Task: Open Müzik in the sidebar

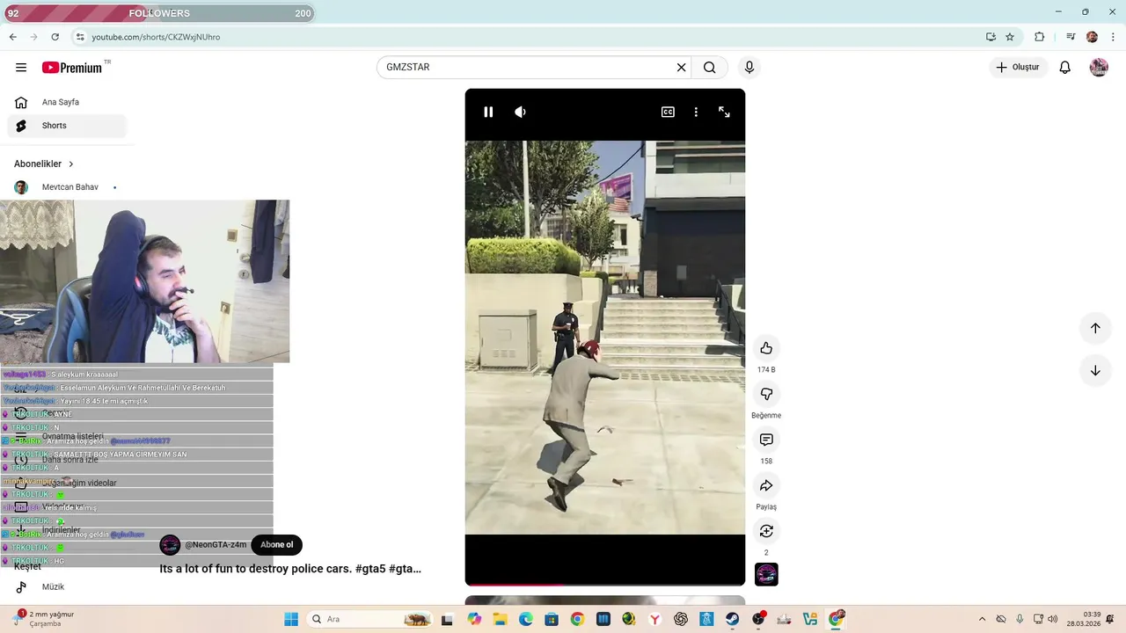Action: coord(67,587)
